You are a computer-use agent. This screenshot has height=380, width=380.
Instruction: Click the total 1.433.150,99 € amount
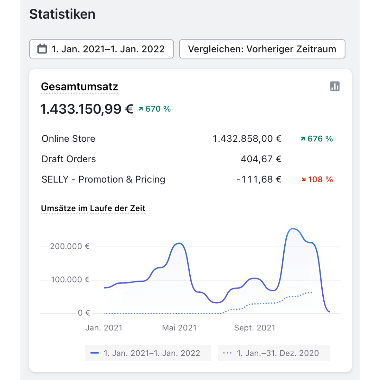coord(87,109)
